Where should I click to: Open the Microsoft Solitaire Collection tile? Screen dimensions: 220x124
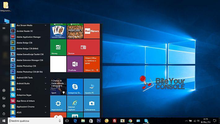pos(58,31)
